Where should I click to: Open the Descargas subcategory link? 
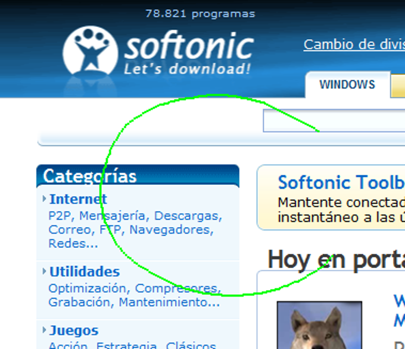point(186,216)
